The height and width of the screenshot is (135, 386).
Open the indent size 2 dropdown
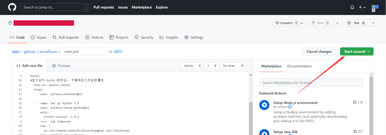click(212, 66)
